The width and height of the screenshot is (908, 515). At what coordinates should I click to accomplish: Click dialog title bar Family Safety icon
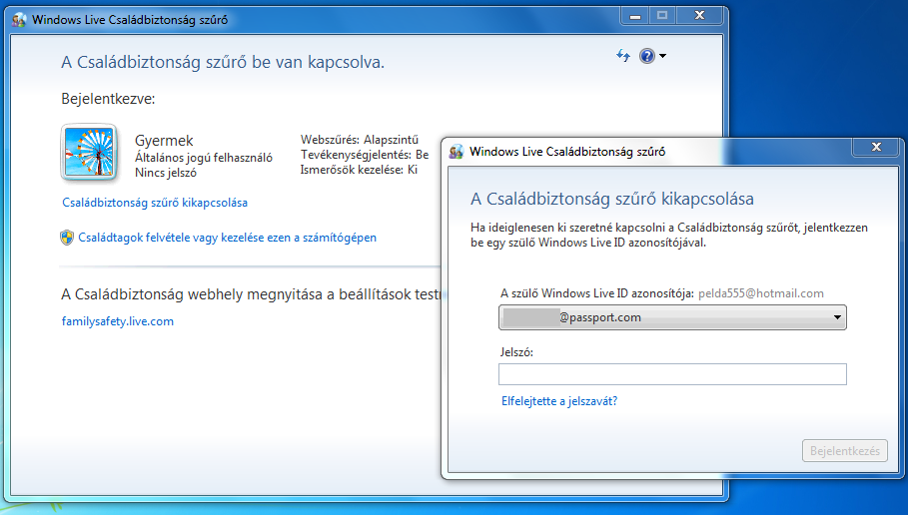coord(456,152)
